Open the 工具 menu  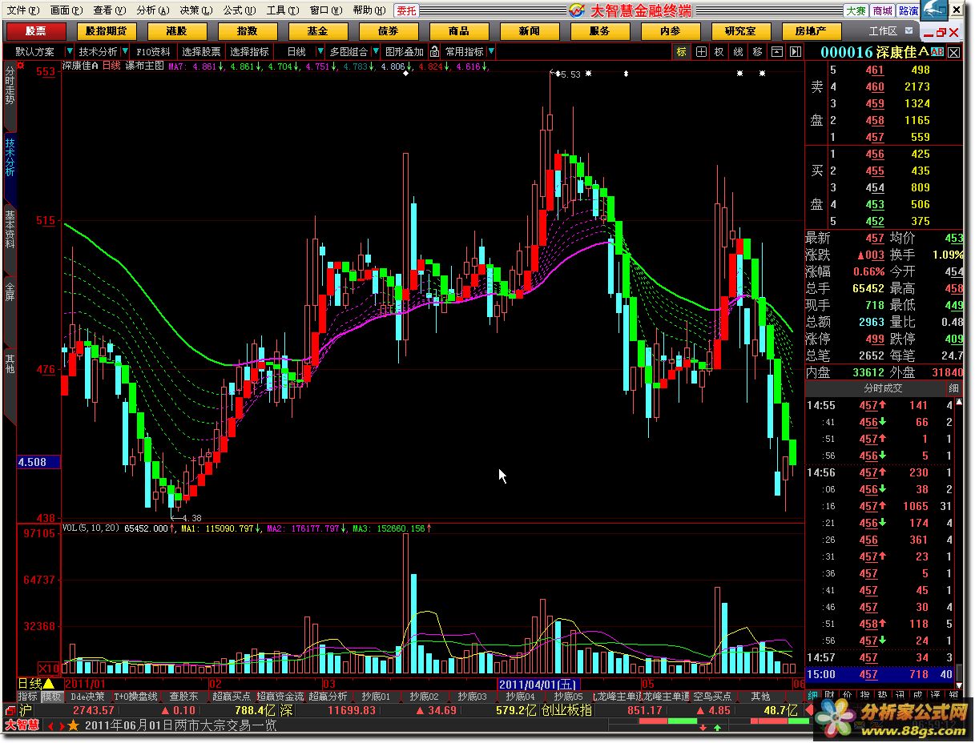[282, 10]
